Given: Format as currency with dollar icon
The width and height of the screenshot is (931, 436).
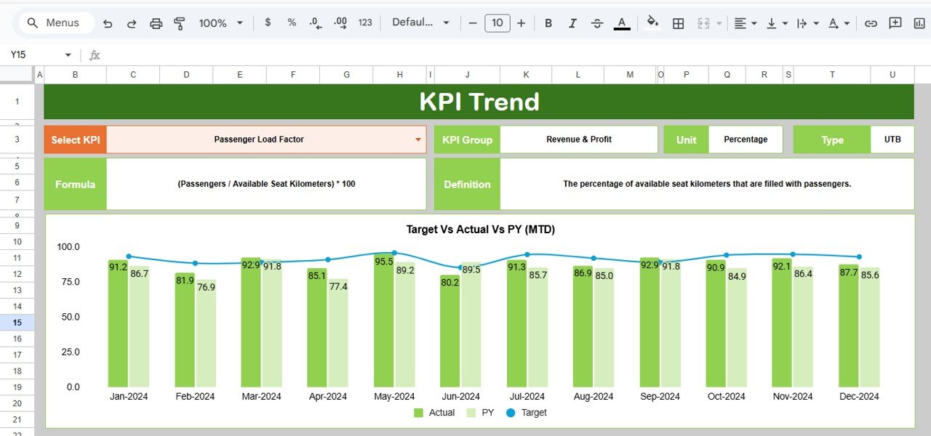Looking at the screenshot, I should [268, 23].
